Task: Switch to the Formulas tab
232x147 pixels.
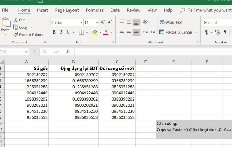Action: click(x=95, y=10)
